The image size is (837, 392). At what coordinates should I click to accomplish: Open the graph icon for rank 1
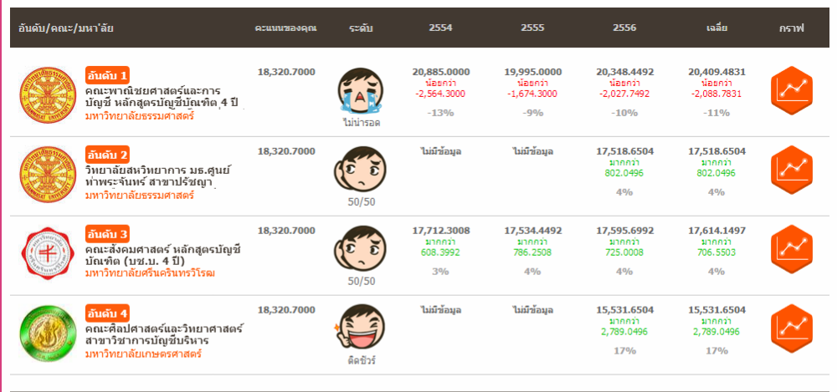[791, 91]
